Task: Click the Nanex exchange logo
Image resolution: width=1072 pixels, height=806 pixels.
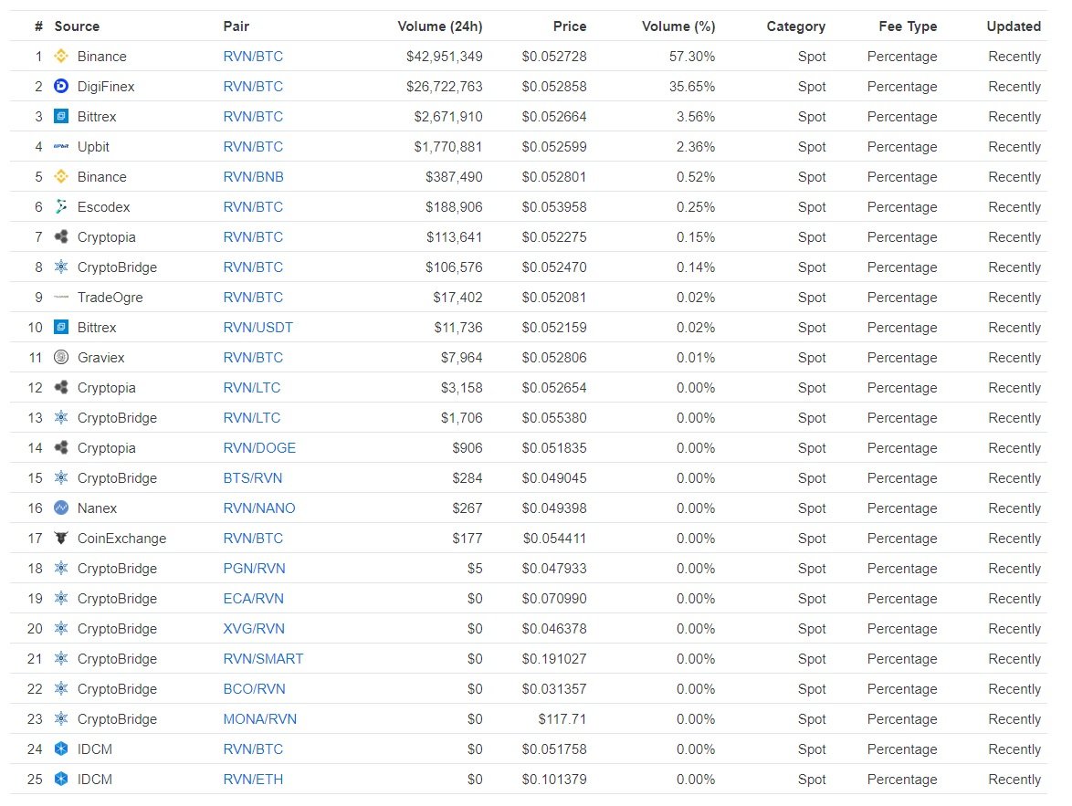Action: click(61, 508)
